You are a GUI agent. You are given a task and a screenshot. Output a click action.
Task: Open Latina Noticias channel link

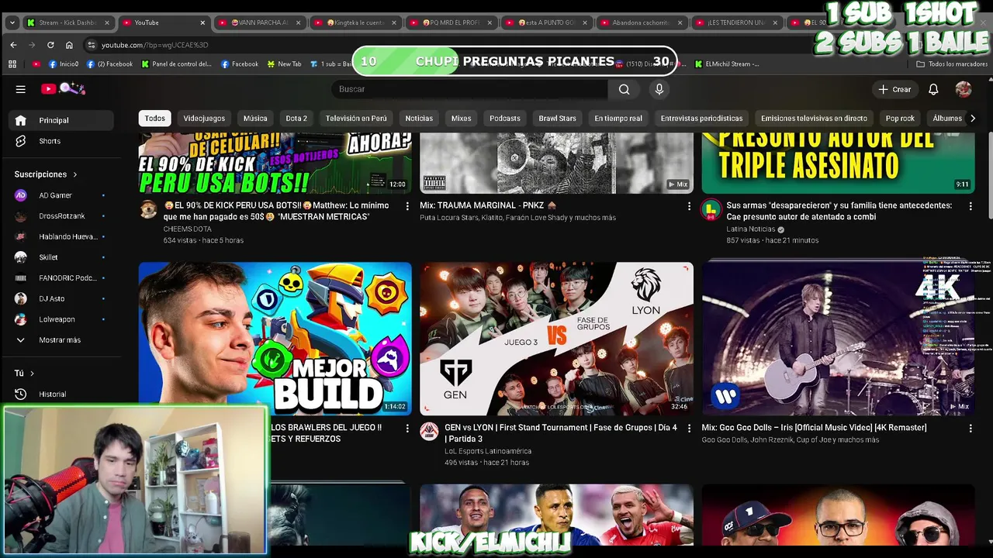(751, 229)
